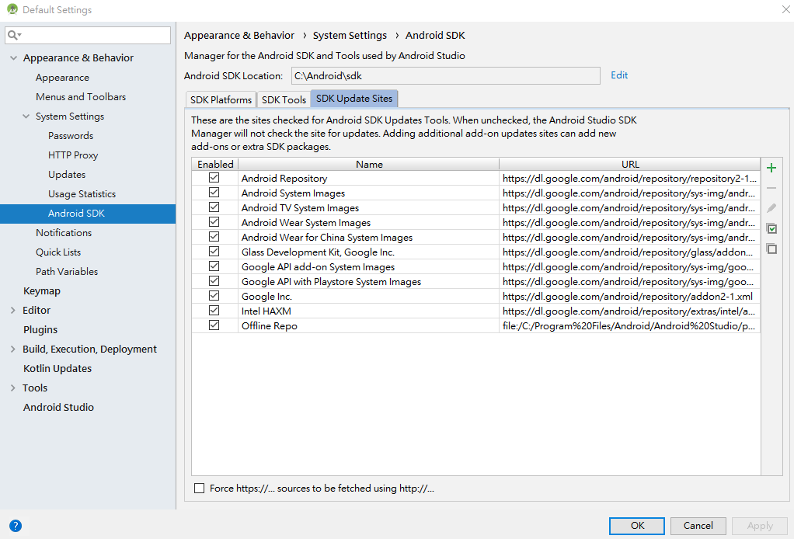Image resolution: width=794 pixels, height=539 pixels.
Task: Click the Edit SDK location link
Action: (x=618, y=75)
